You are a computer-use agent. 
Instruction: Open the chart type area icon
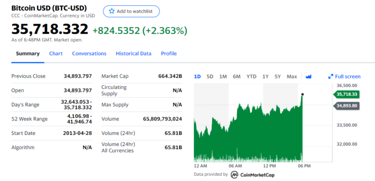pos(308,77)
